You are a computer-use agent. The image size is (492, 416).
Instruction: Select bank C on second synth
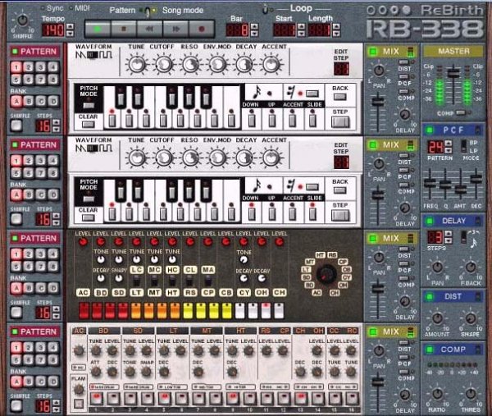click(41, 194)
